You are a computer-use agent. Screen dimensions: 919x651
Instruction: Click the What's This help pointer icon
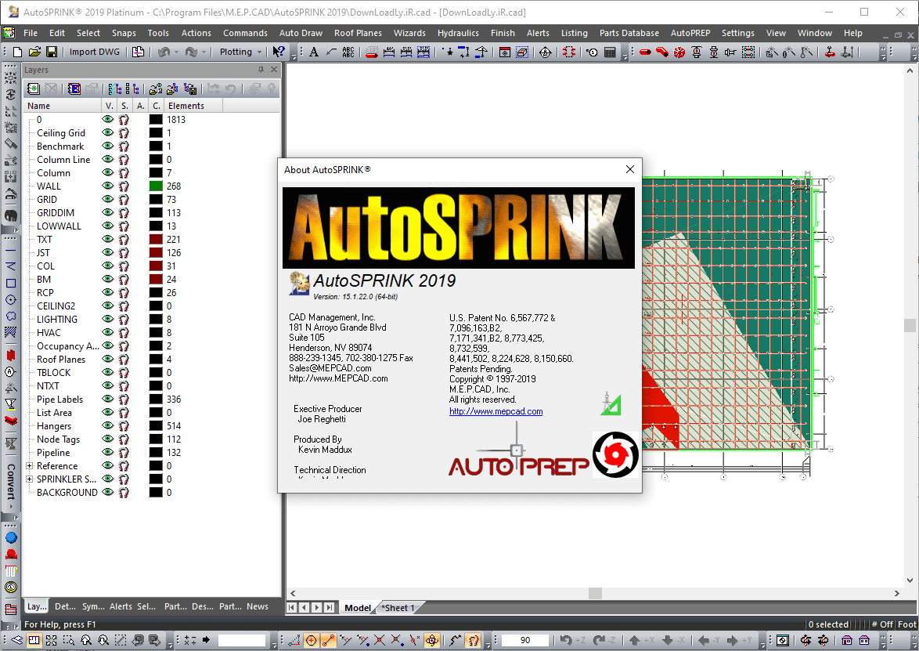(279, 52)
